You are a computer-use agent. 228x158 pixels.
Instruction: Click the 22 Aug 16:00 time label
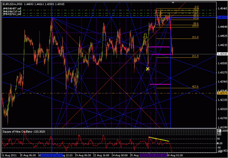click(101, 155)
